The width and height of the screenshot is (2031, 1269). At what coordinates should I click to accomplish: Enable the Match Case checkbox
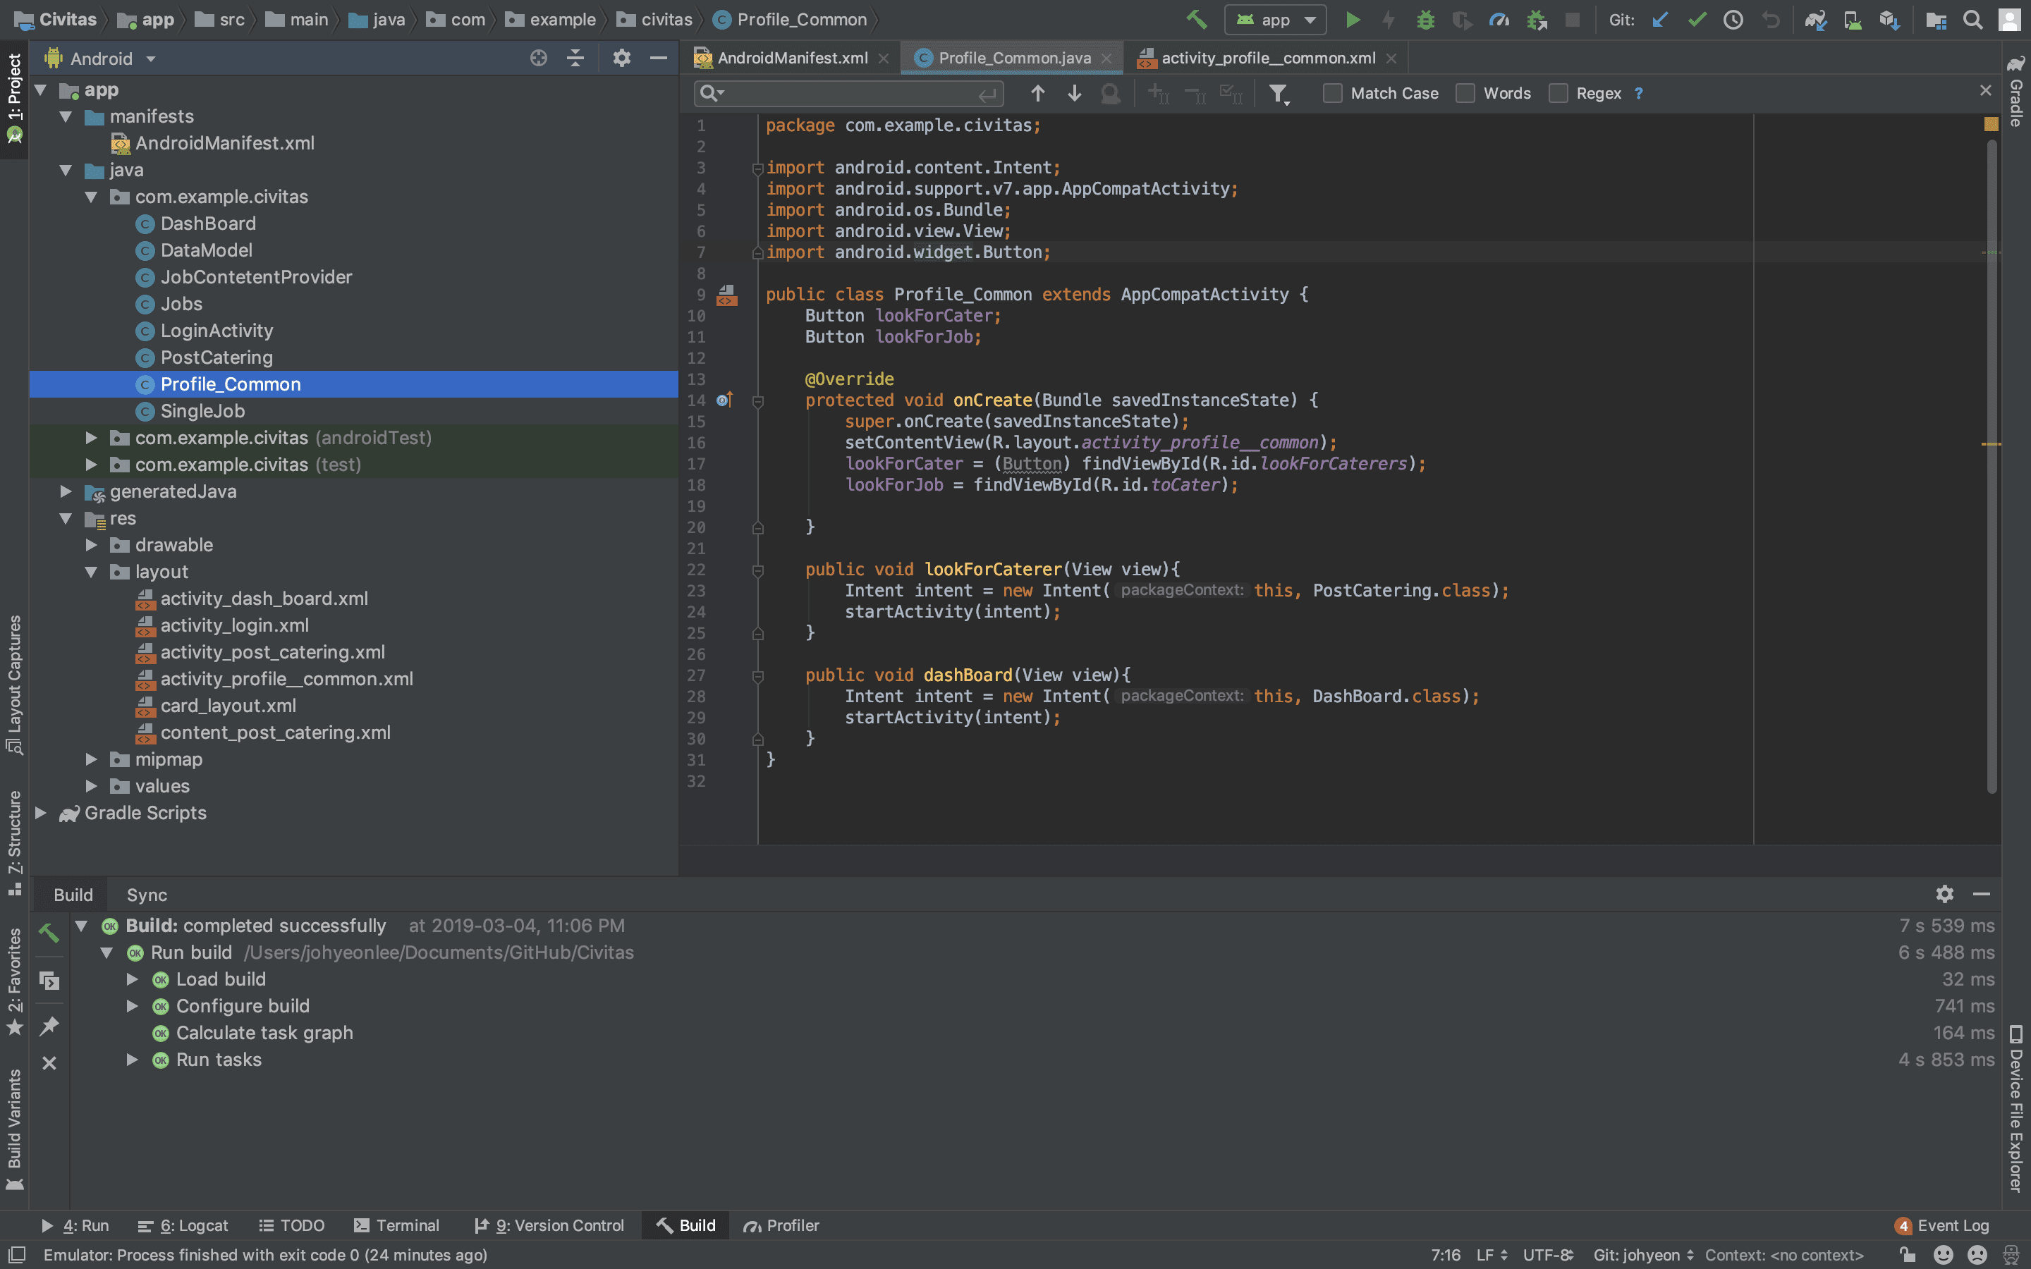click(1333, 93)
